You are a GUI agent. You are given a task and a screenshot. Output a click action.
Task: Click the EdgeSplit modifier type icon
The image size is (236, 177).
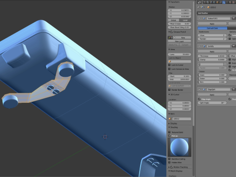pos(204,89)
